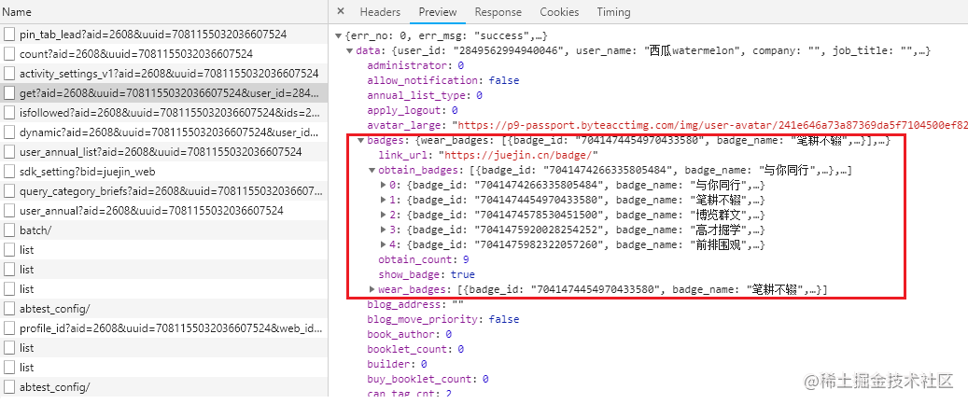Open the Cookies tab
Image resolution: width=968 pixels, height=404 pixels.
click(x=559, y=12)
